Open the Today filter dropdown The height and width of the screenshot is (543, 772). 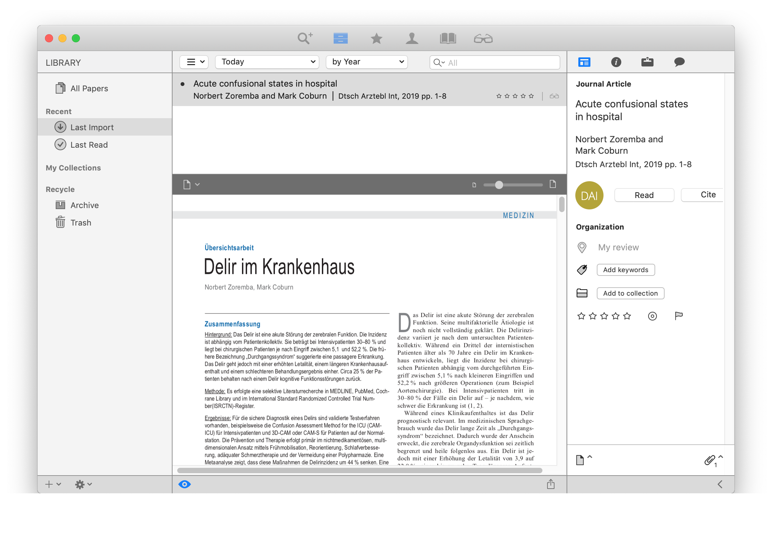click(x=267, y=62)
